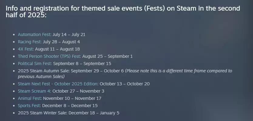This screenshot has width=253, height=121.
Task: Open Third Person Shooter (TPS) Fest link
Action: tap(49, 56)
